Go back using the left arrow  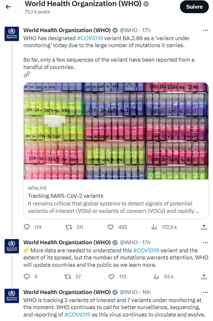pos(8,7)
